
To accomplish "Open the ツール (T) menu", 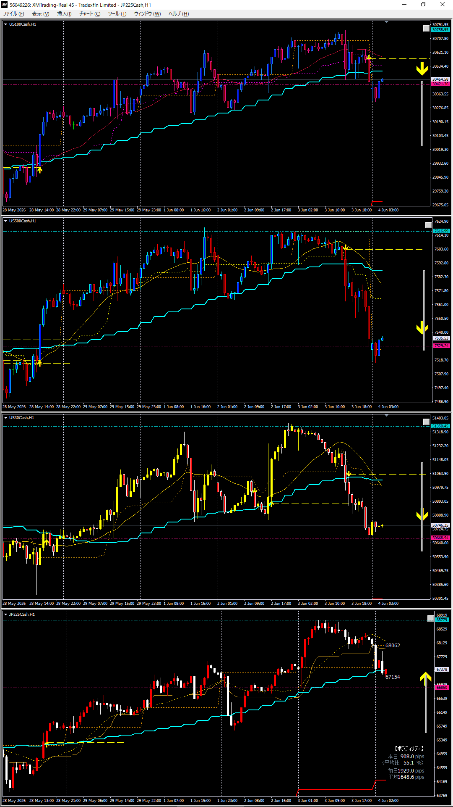I will (x=117, y=14).
